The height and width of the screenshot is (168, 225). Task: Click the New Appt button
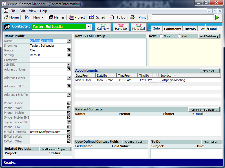(x=209, y=71)
